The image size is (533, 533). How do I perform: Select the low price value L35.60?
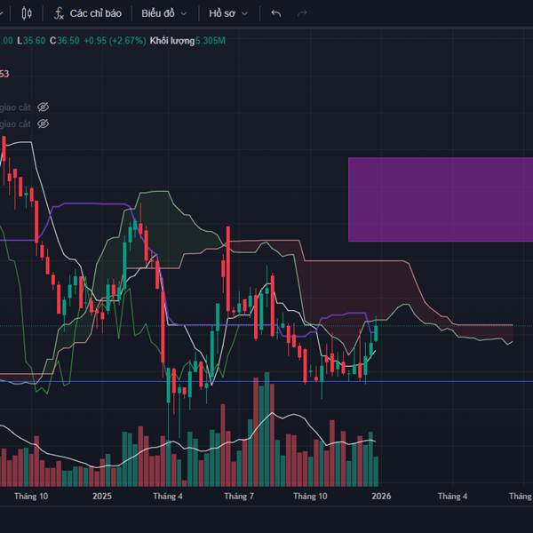click(31, 41)
